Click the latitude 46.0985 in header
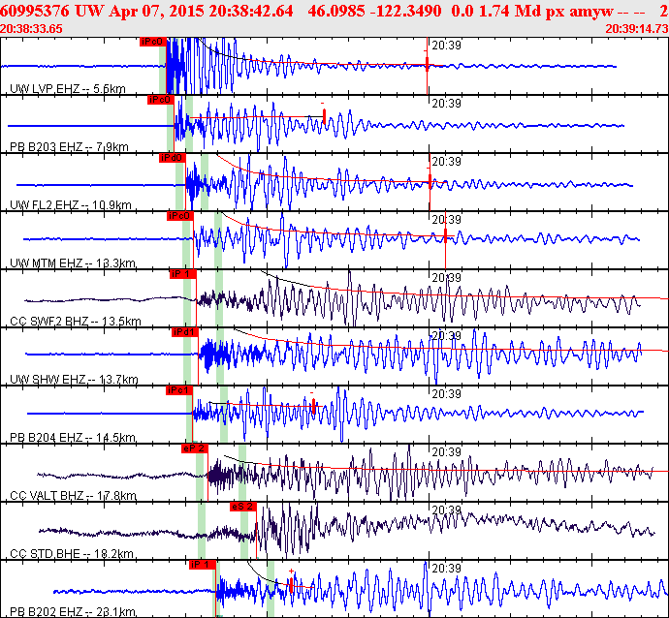This screenshot has width=669, height=618. coord(335,11)
